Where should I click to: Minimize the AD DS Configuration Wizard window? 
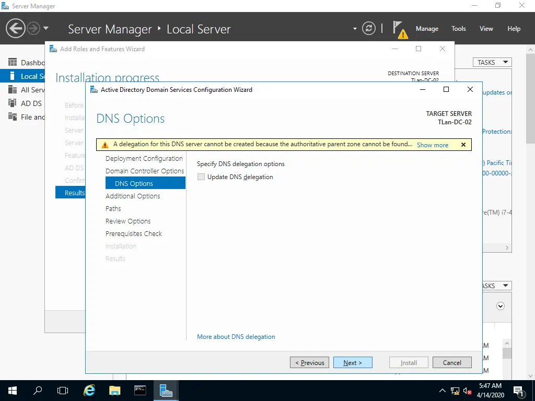coord(422,89)
